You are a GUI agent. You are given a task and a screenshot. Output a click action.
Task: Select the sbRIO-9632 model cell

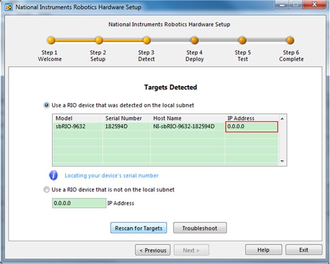coord(78,126)
